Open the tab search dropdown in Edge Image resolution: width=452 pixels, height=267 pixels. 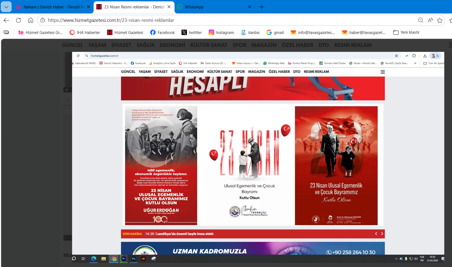[6, 7]
